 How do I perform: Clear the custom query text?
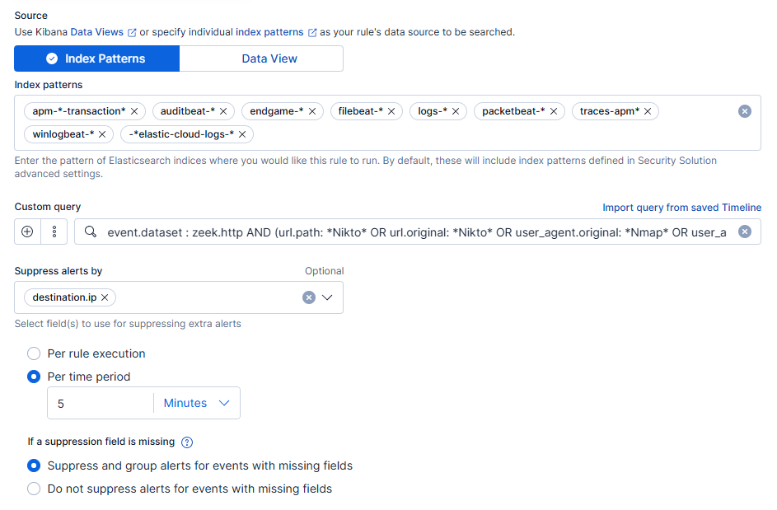744,232
